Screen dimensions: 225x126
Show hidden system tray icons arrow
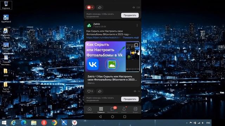(x=187, y=123)
